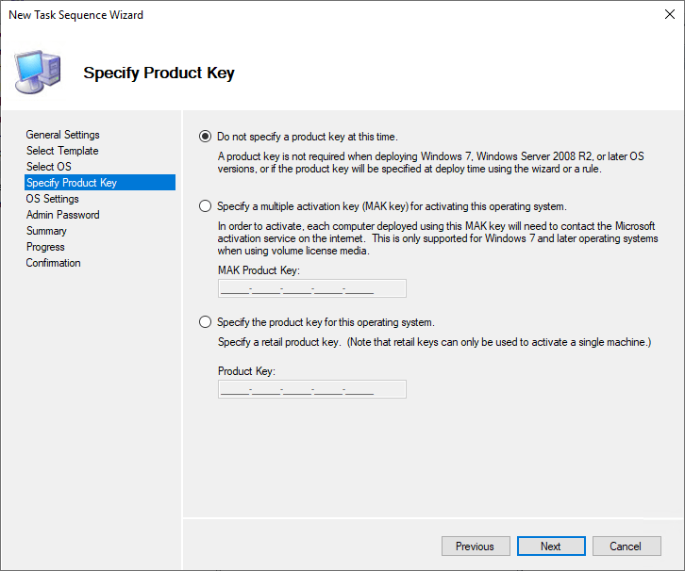
Task: Click the MAK Product Key input field
Action: point(311,288)
